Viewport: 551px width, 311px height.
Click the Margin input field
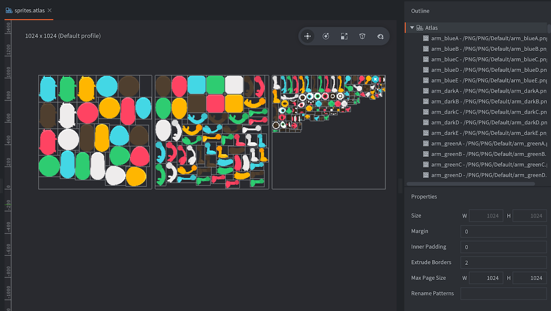pos(503,231)
